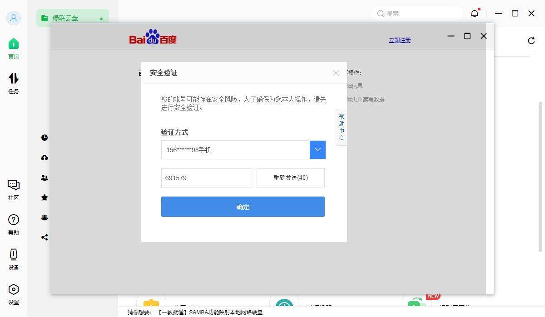545x317 pixels.
Task: Click the verification code input field
Action: [206, 178]
